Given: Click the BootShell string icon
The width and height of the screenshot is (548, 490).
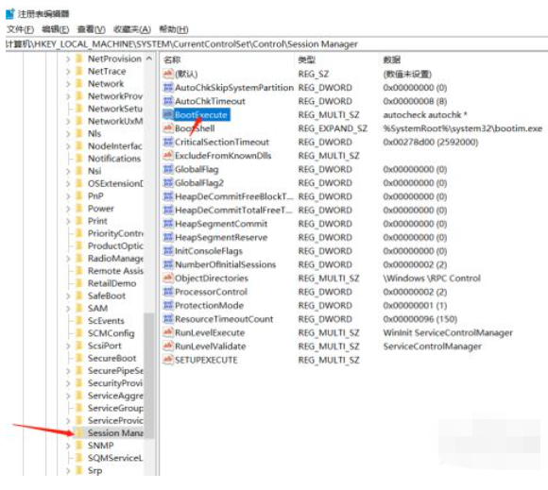Looking at the screenshot, I should pos(168,128).
